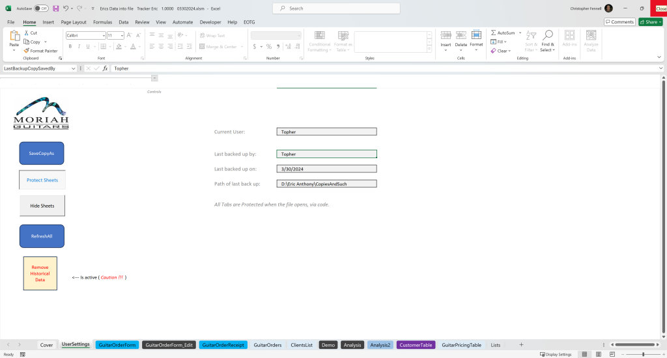The image size is (667, 358).
Task: Click the Cut scissors icon
Action: point(26,33)
